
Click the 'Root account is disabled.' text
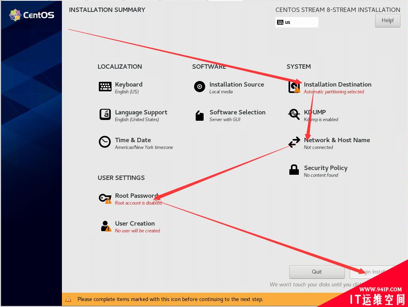139,203
